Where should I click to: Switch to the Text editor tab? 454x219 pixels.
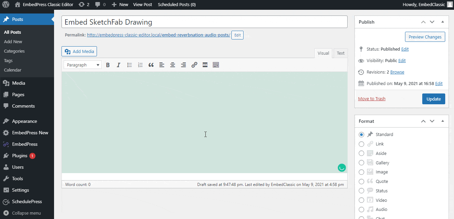tap(340, 53)
